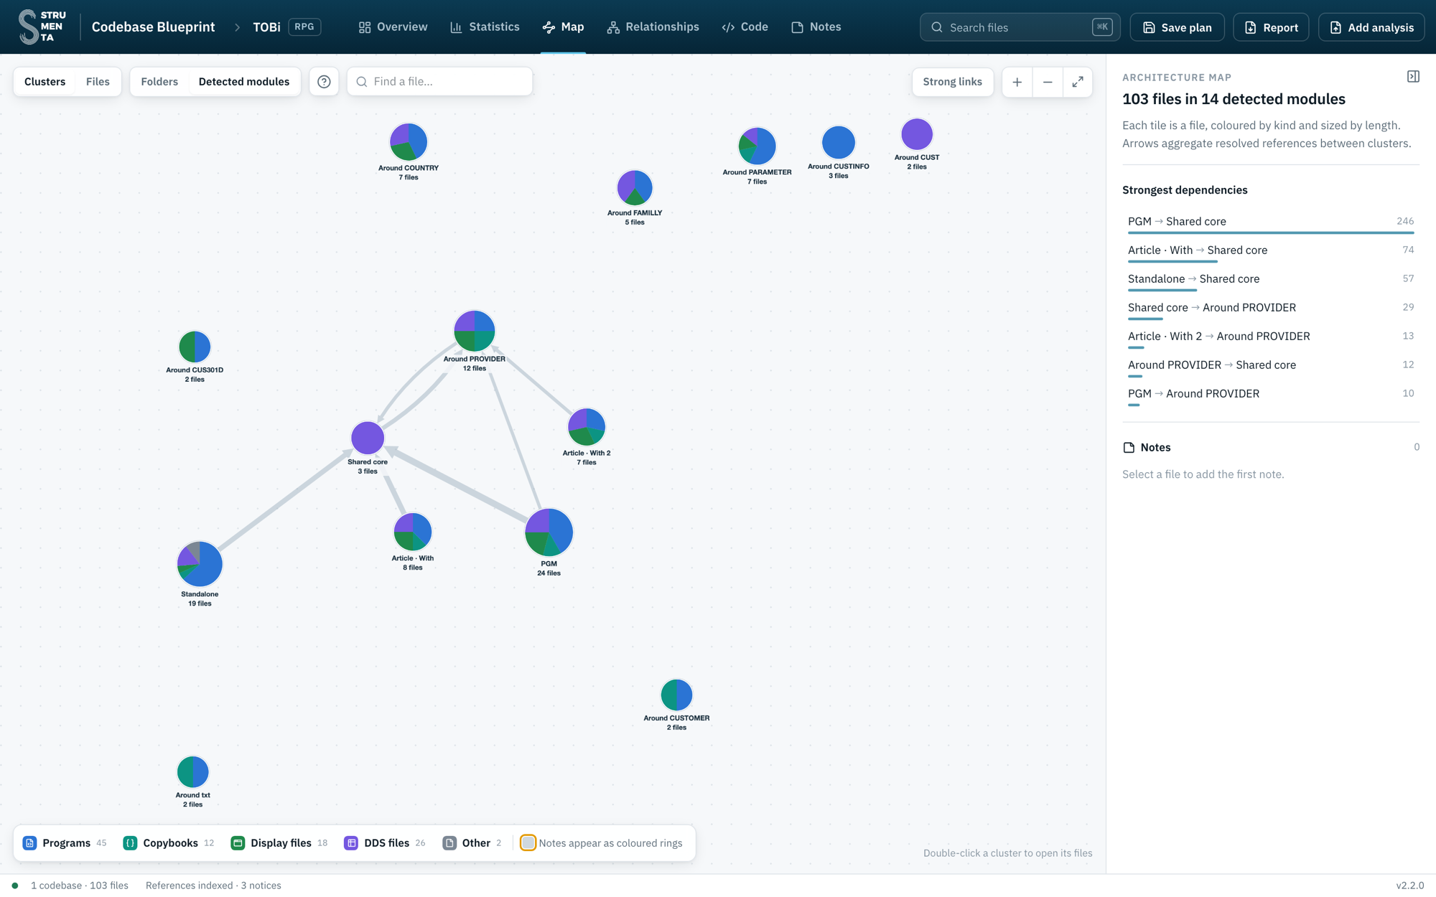Open the map help question icon

click(324, 82)
